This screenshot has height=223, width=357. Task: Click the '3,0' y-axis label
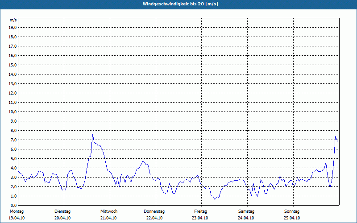14,177
